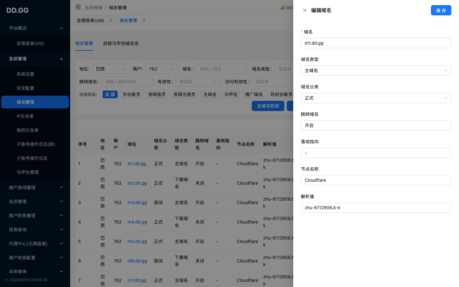Click the 请输入跳转域名 input
459x287 pixels.
127,82
